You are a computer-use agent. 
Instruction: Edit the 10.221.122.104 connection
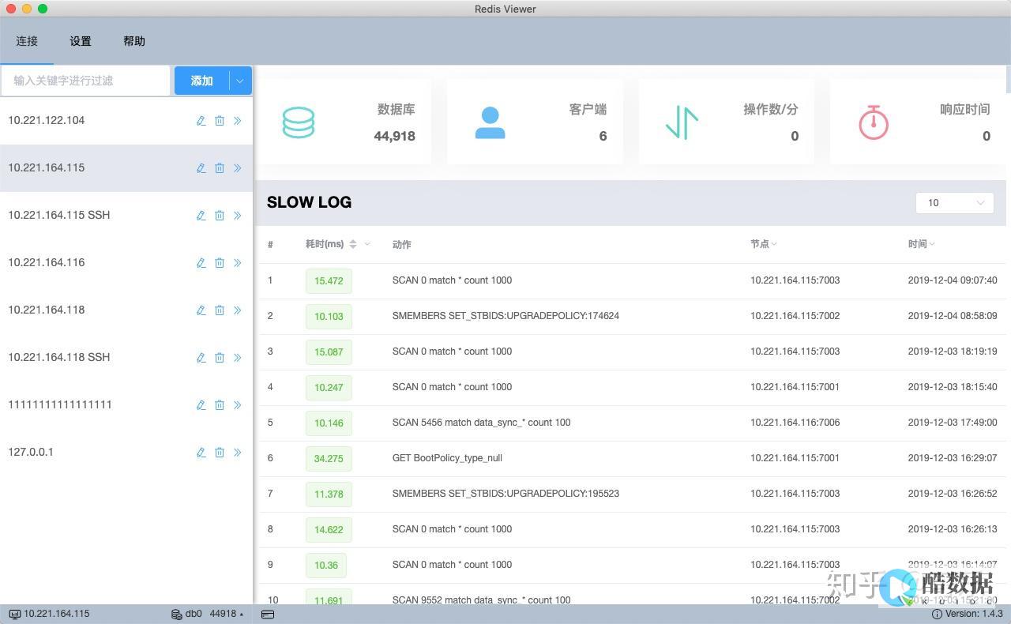click(201, 121)
